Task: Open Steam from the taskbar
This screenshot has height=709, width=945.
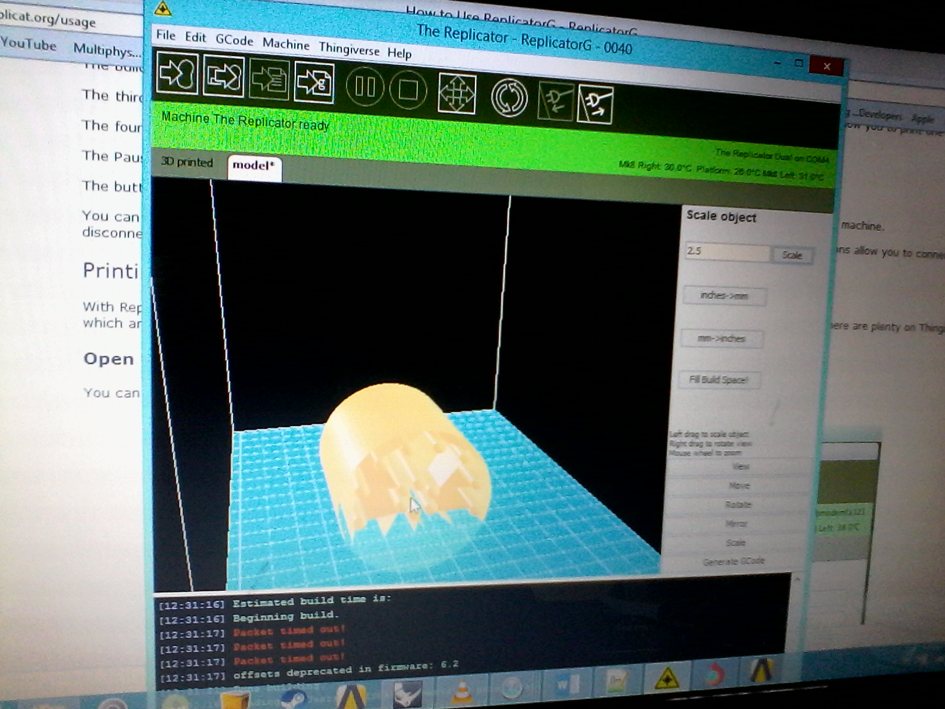Action: pyautogui.click(x=294, y=699)
